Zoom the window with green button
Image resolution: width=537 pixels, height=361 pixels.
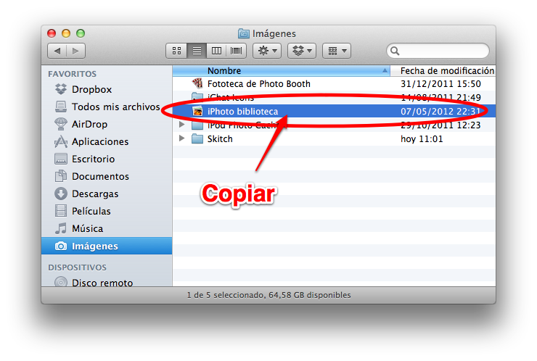point(81,33)
